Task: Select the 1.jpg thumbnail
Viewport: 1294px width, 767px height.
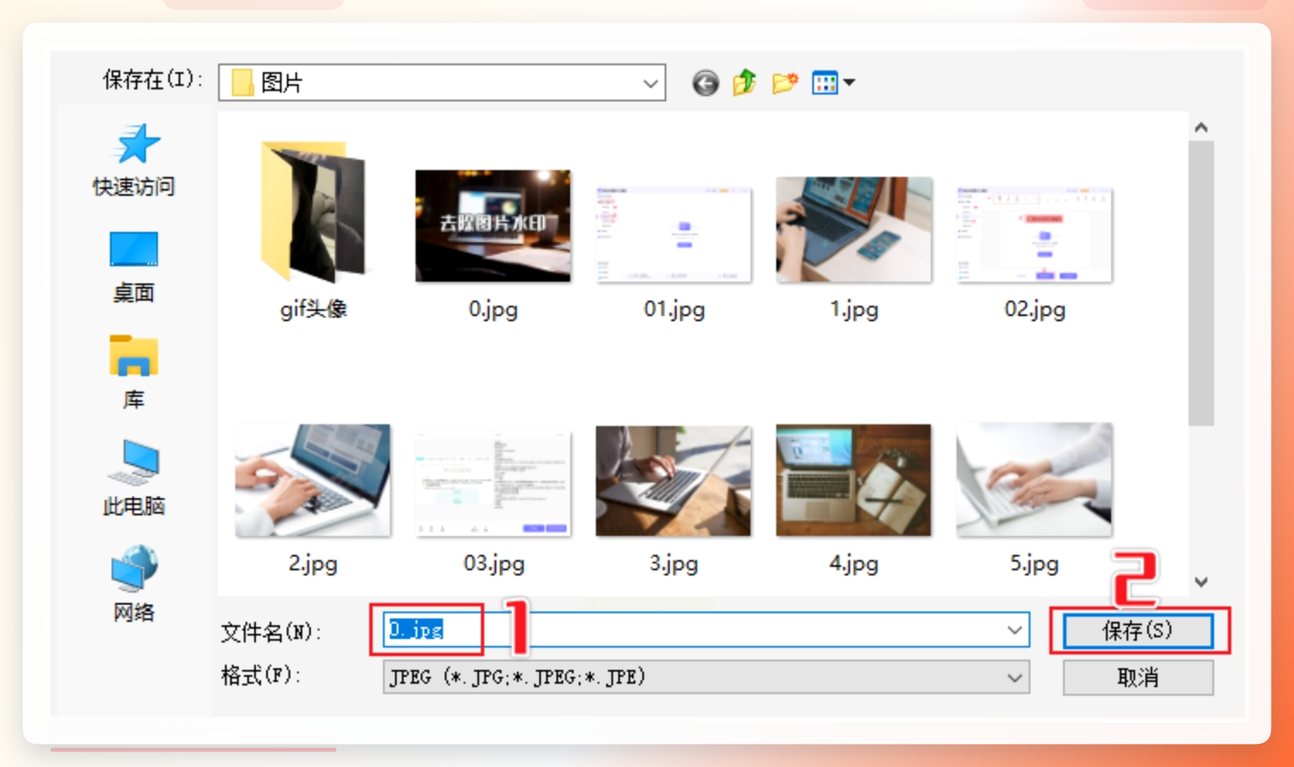Action: [x=854, y=229]
